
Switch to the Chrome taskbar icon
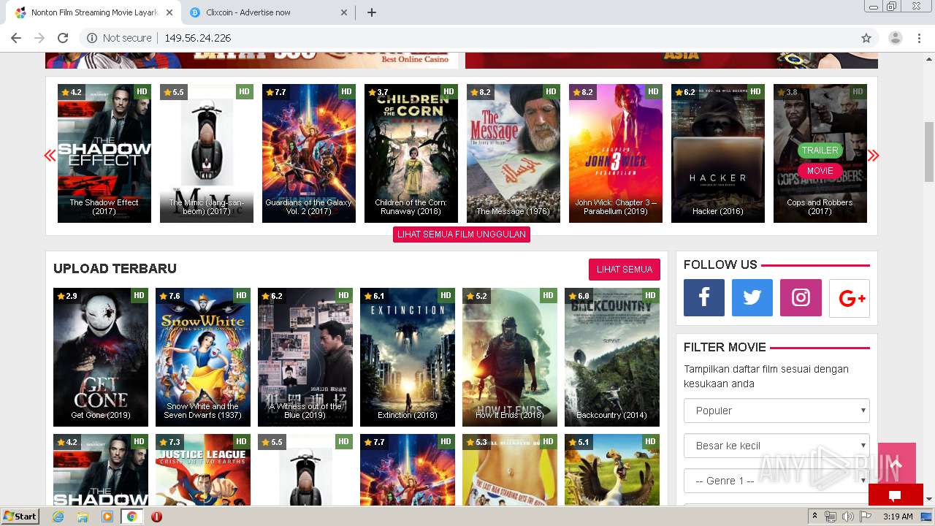tap(131, 517)
